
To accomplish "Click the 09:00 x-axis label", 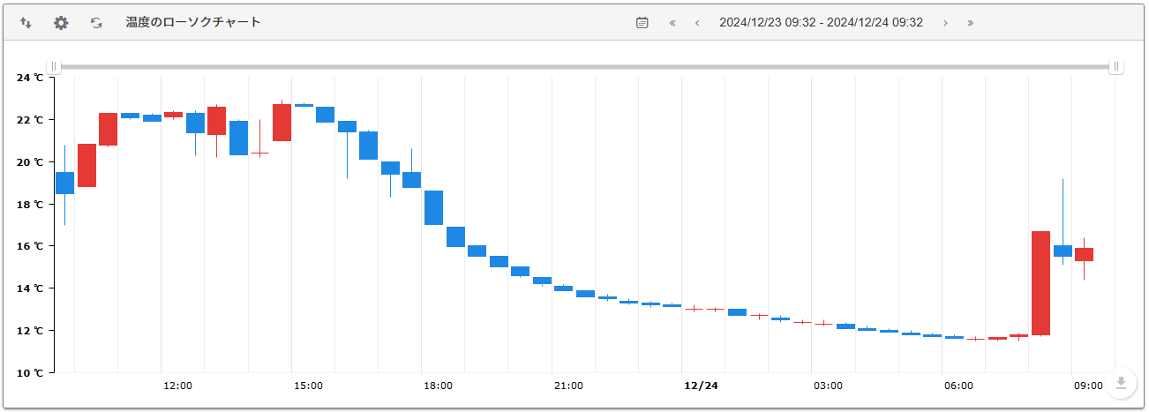I will 1088,386.
